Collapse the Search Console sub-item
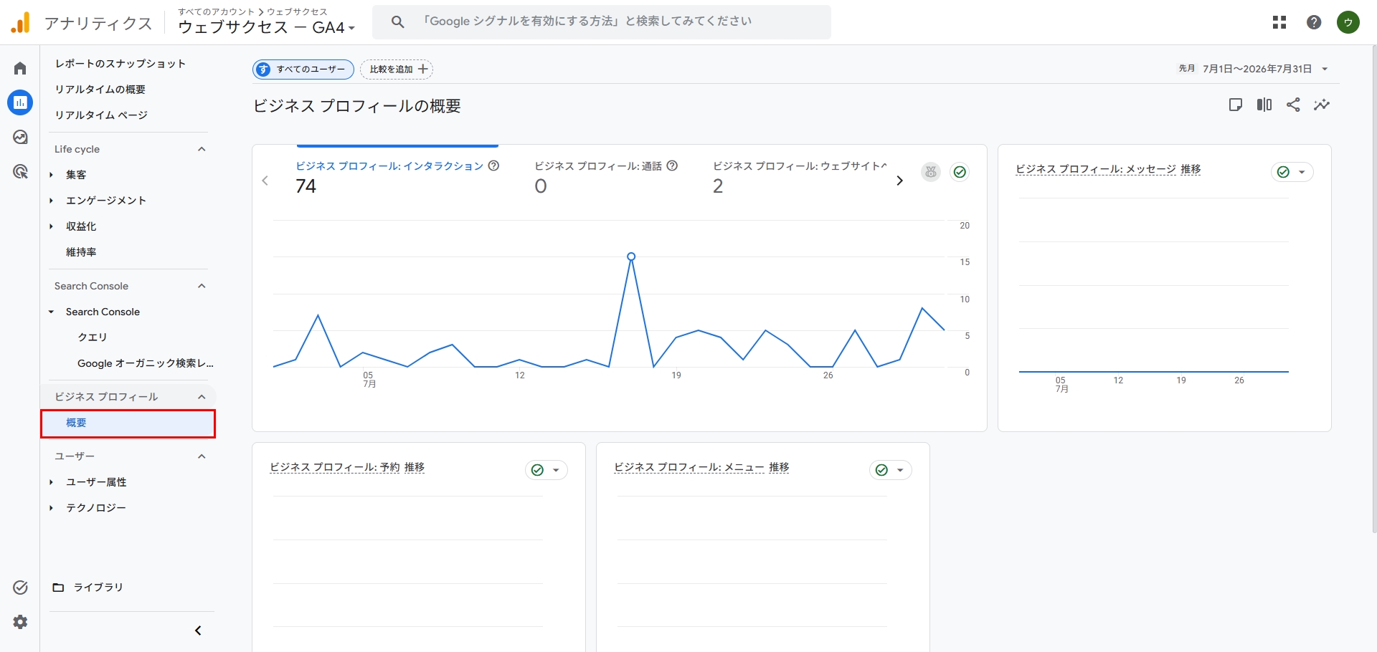The height and width of the screenshot is (652, 1377). (51, 312)
